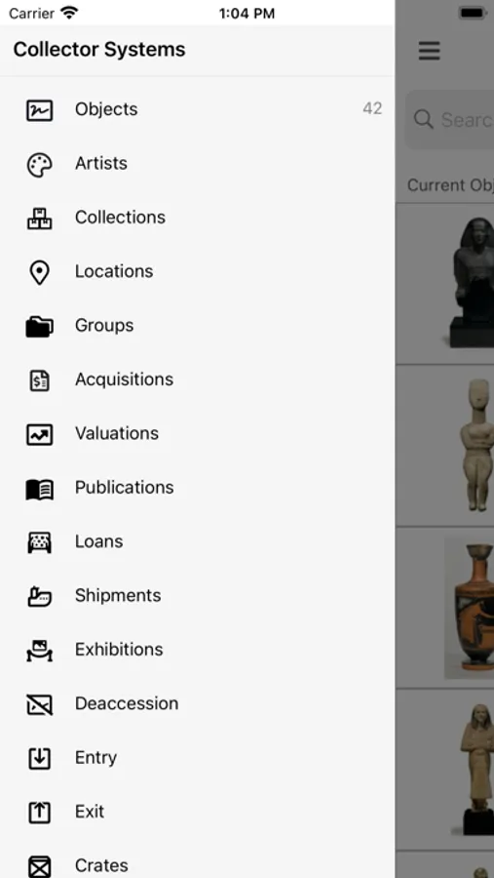Click the Groups folder icon
Viewport: 494px width, 878px height.
pos(40,327)
